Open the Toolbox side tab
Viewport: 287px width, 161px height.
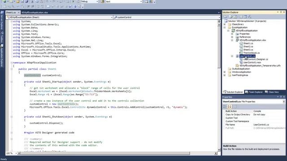point(2,38)
